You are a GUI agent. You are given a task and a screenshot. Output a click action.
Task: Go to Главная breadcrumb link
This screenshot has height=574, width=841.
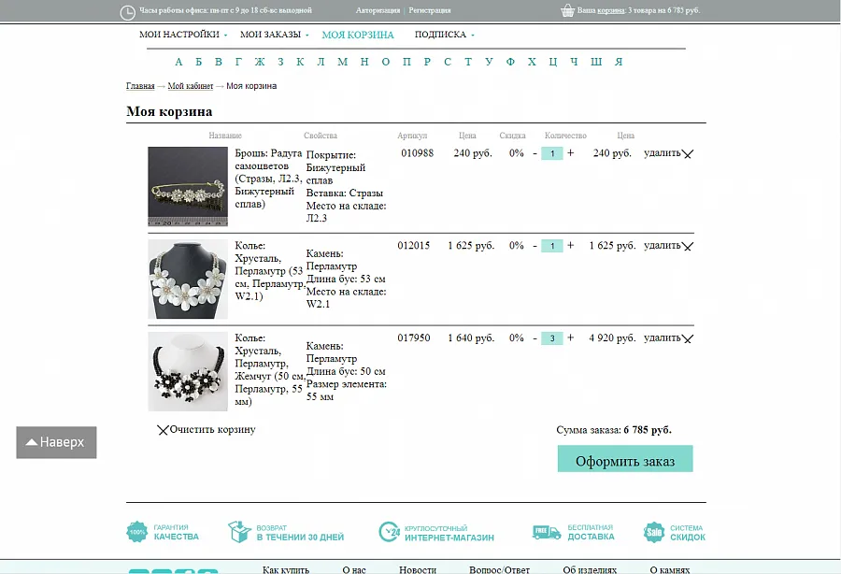pos(140,86)
